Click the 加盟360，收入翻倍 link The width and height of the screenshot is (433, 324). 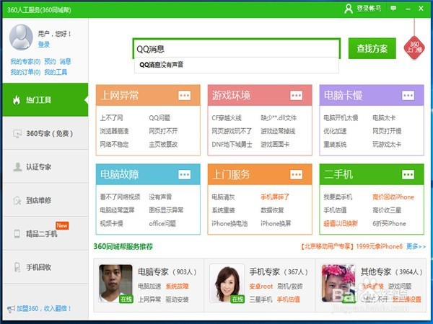pos(43,309)
